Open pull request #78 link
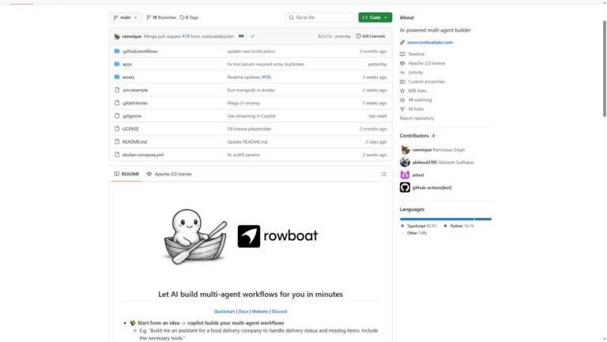Image resolution: width=607 pixels, height=342 pixels. pos(186,36)
